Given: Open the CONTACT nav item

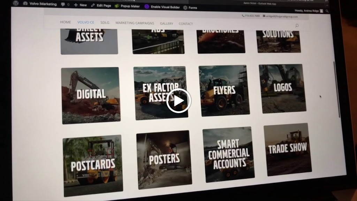Looking at the screenshot, I should pos(185,24).
